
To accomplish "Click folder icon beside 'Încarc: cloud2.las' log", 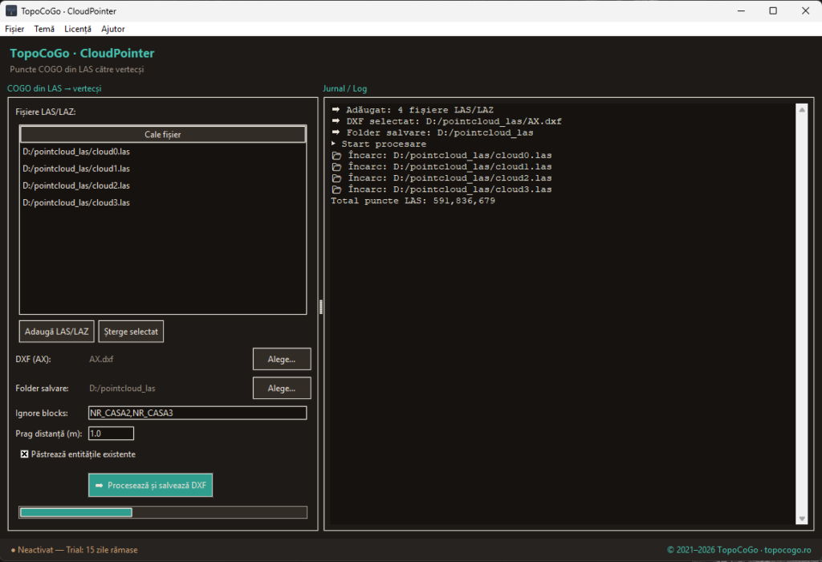I will coord(336,178).
